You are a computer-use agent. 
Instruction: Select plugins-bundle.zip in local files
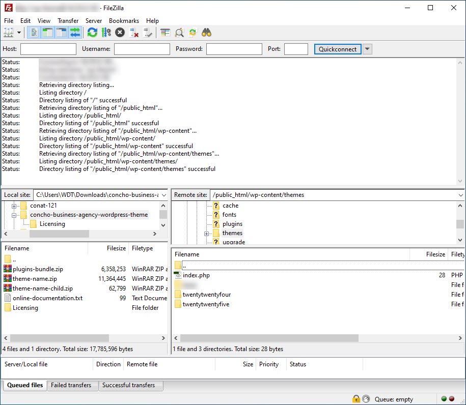click(38, 269)
